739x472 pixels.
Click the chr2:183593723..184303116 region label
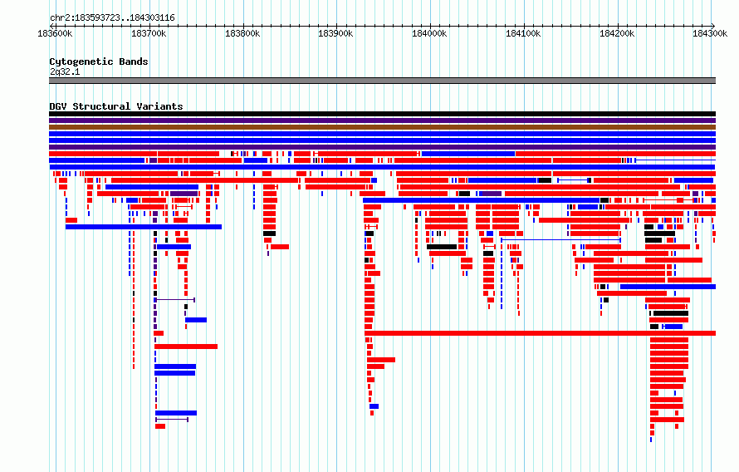(x=112, y=18)
